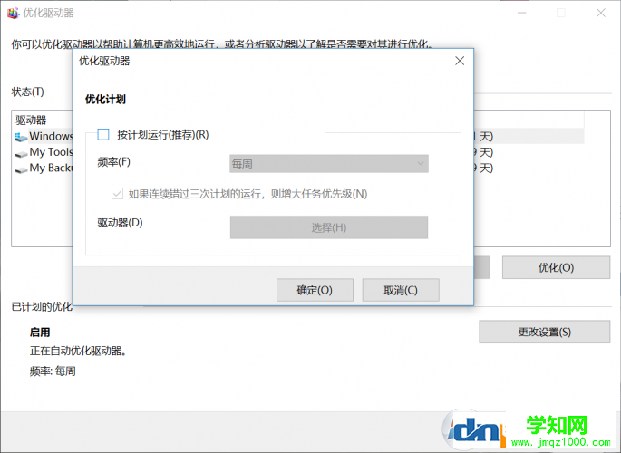This screenshot has height=453, width=621.
Task: Enable the 按计划运行(推荐) checkbox
Action: click(x=103, y=134)
